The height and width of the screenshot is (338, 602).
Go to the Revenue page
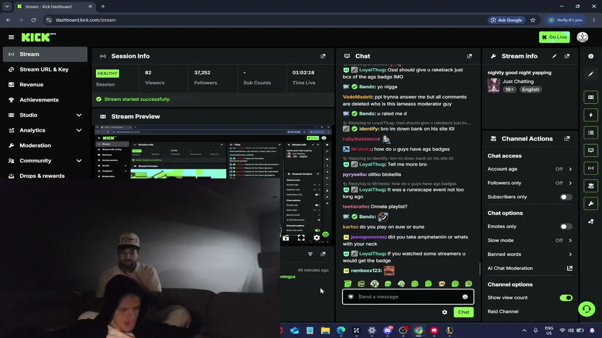pyautogui.click(x=45, y=84)
